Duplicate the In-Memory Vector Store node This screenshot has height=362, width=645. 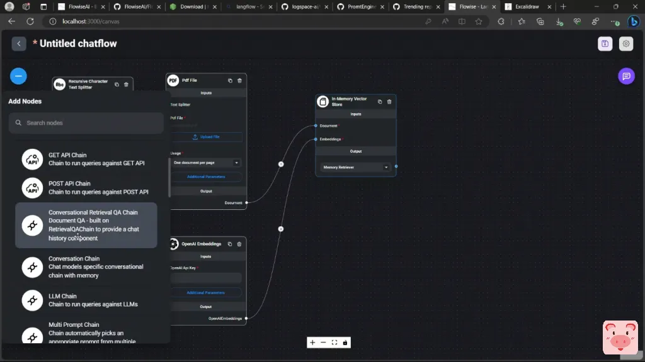pos(380,101)
